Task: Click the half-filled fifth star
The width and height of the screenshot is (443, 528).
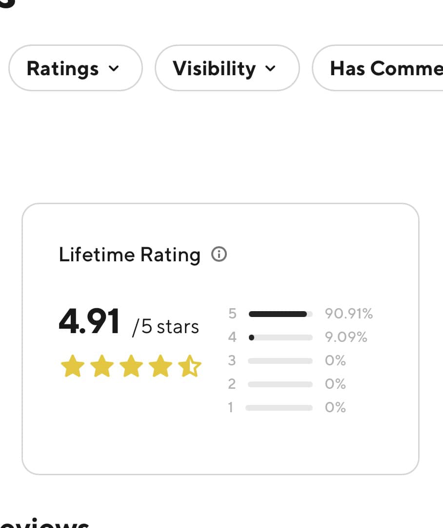Action: [190, 366]
